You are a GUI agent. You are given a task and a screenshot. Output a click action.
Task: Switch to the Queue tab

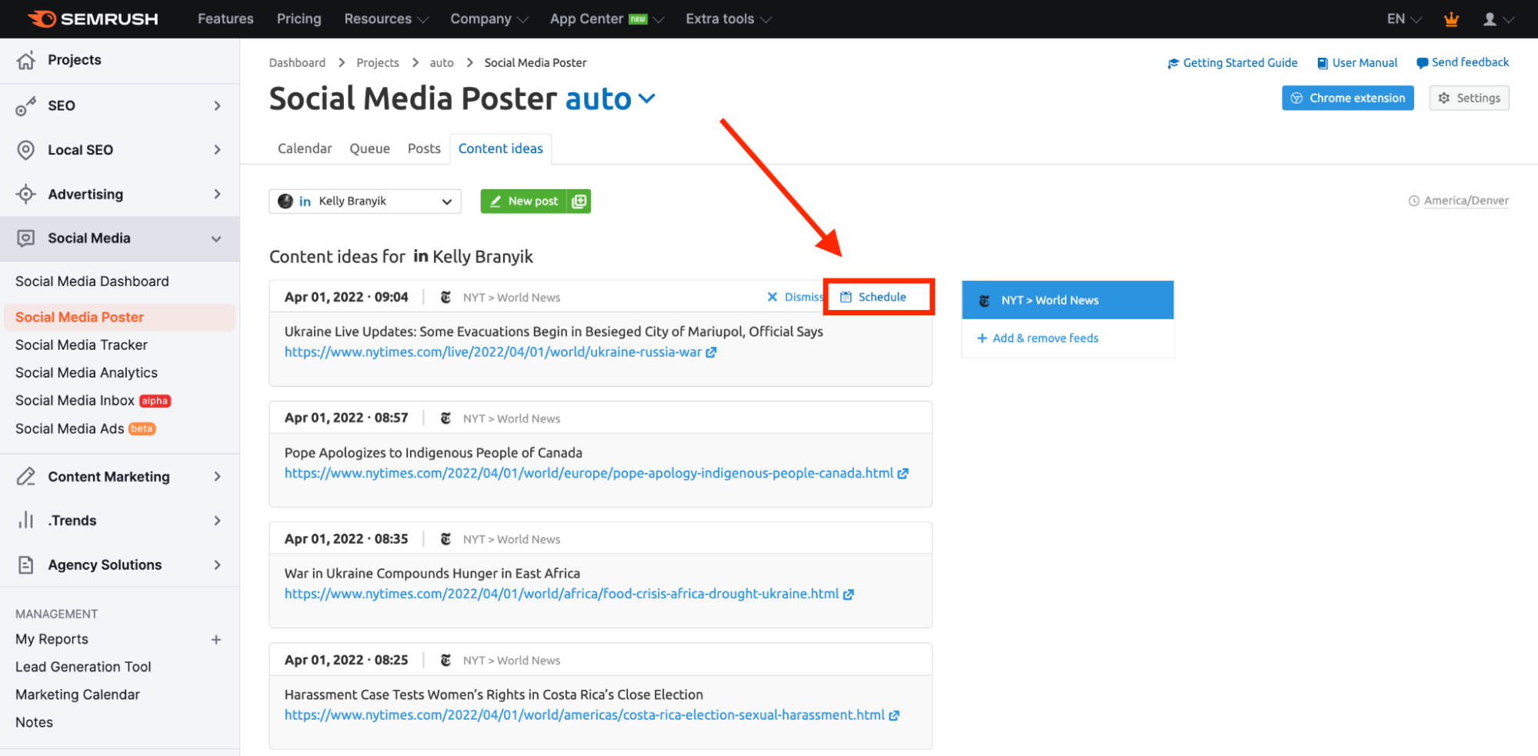point(369,148)
